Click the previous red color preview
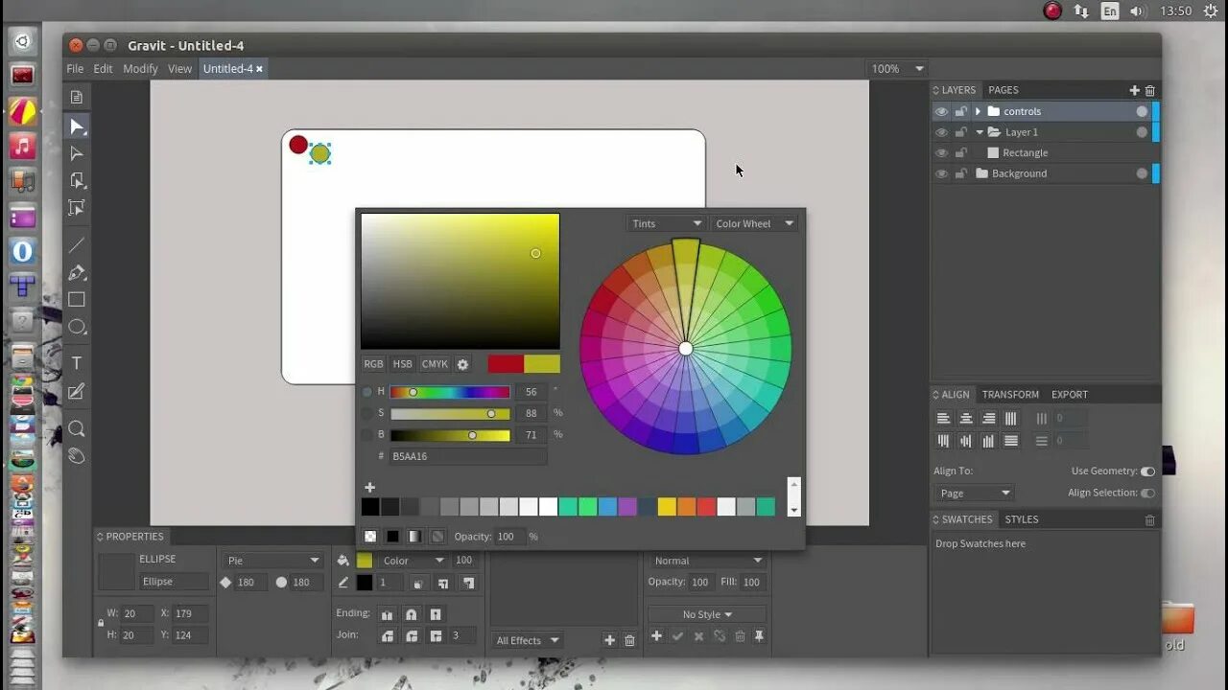 506,364
